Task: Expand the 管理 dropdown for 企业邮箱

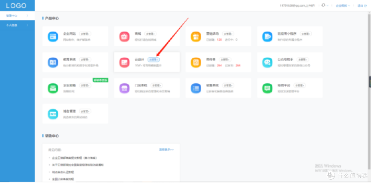Action: point(85,85)
